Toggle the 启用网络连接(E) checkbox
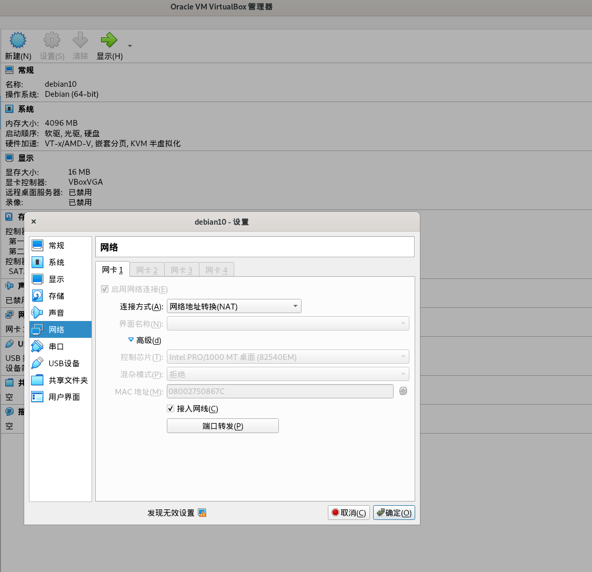 tap(105, 289)
